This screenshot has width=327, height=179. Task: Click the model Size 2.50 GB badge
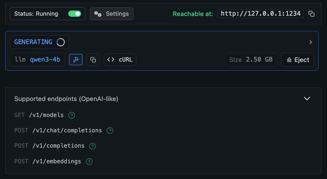tap(251, 60)
